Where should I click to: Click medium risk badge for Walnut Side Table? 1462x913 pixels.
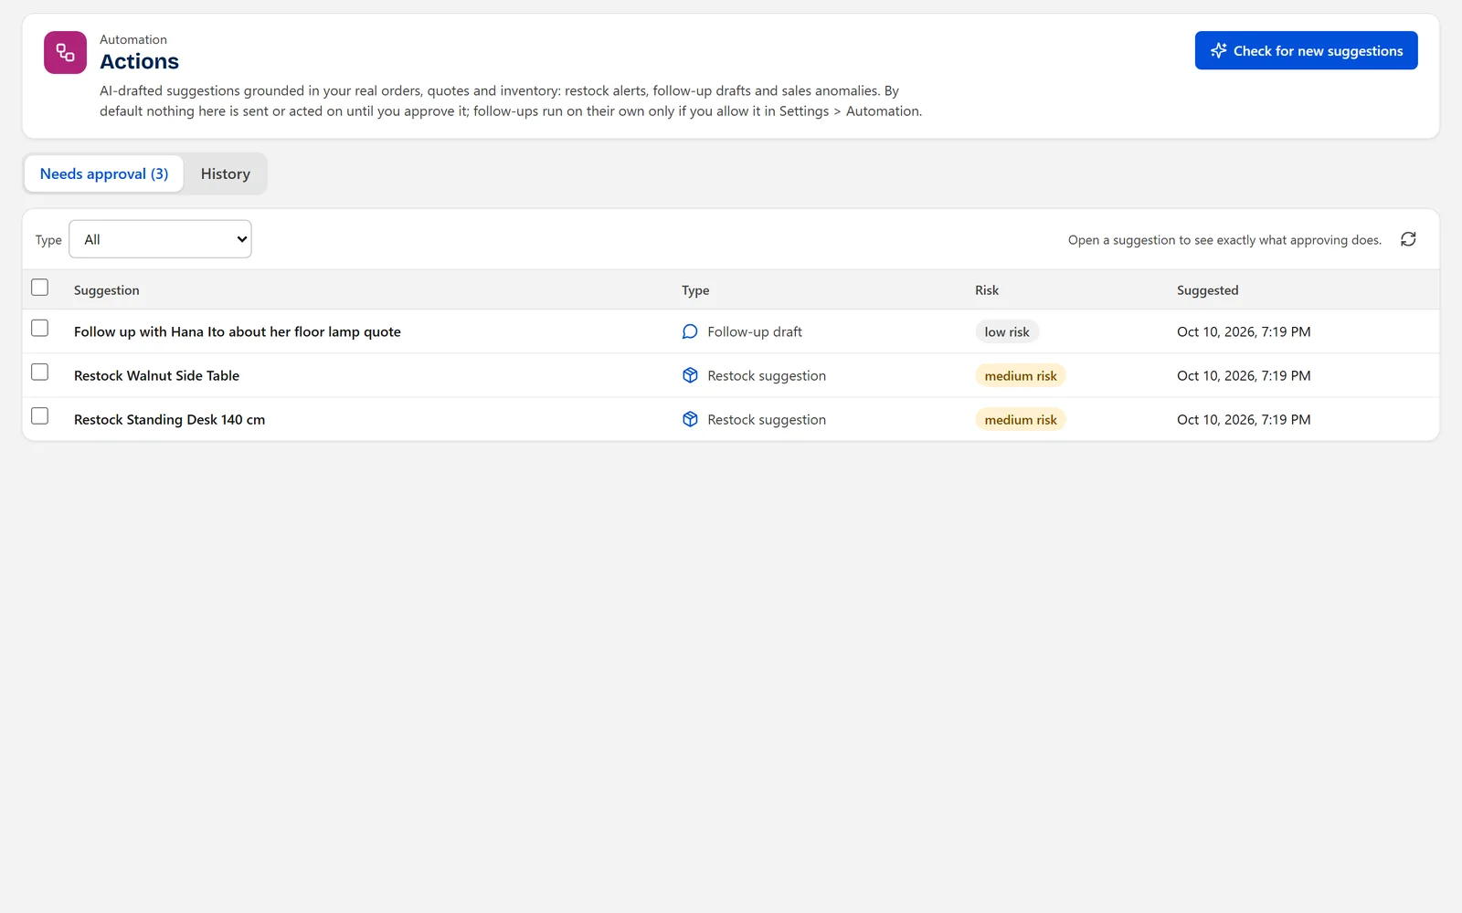point(1021,375)
